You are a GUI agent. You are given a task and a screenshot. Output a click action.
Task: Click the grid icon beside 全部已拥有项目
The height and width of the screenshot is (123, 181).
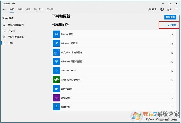coord(4,25)
